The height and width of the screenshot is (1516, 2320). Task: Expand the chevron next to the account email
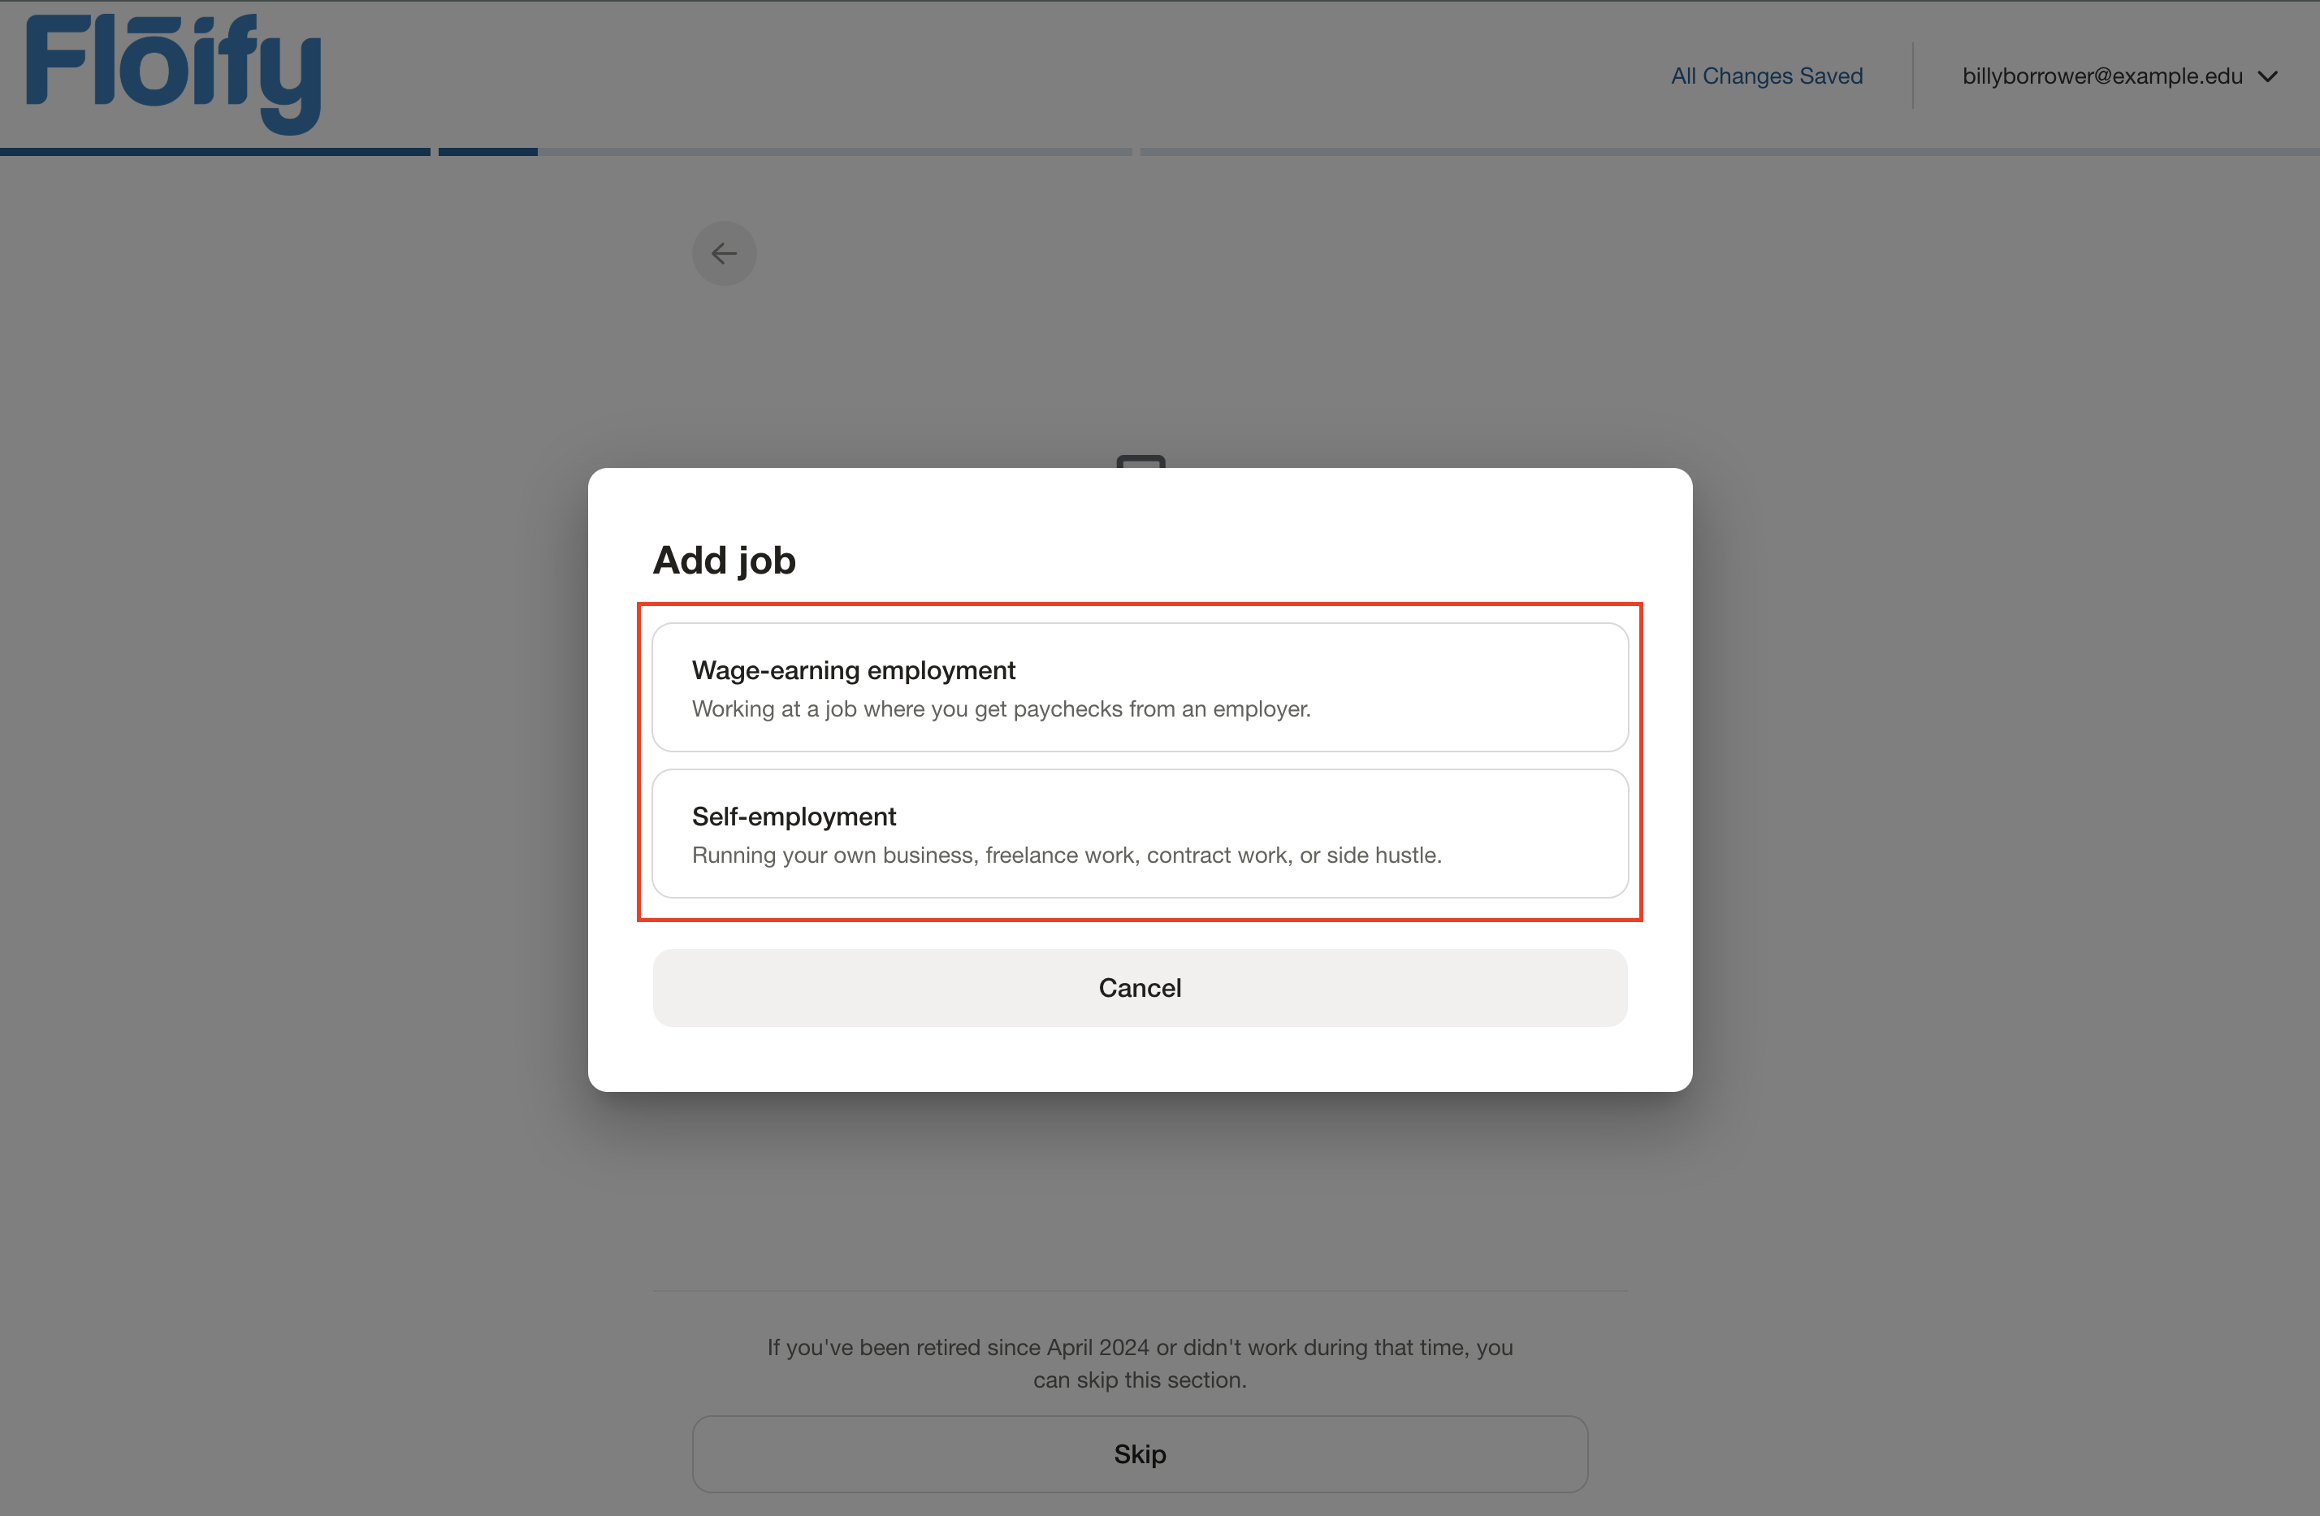(x=2268, y=76)
